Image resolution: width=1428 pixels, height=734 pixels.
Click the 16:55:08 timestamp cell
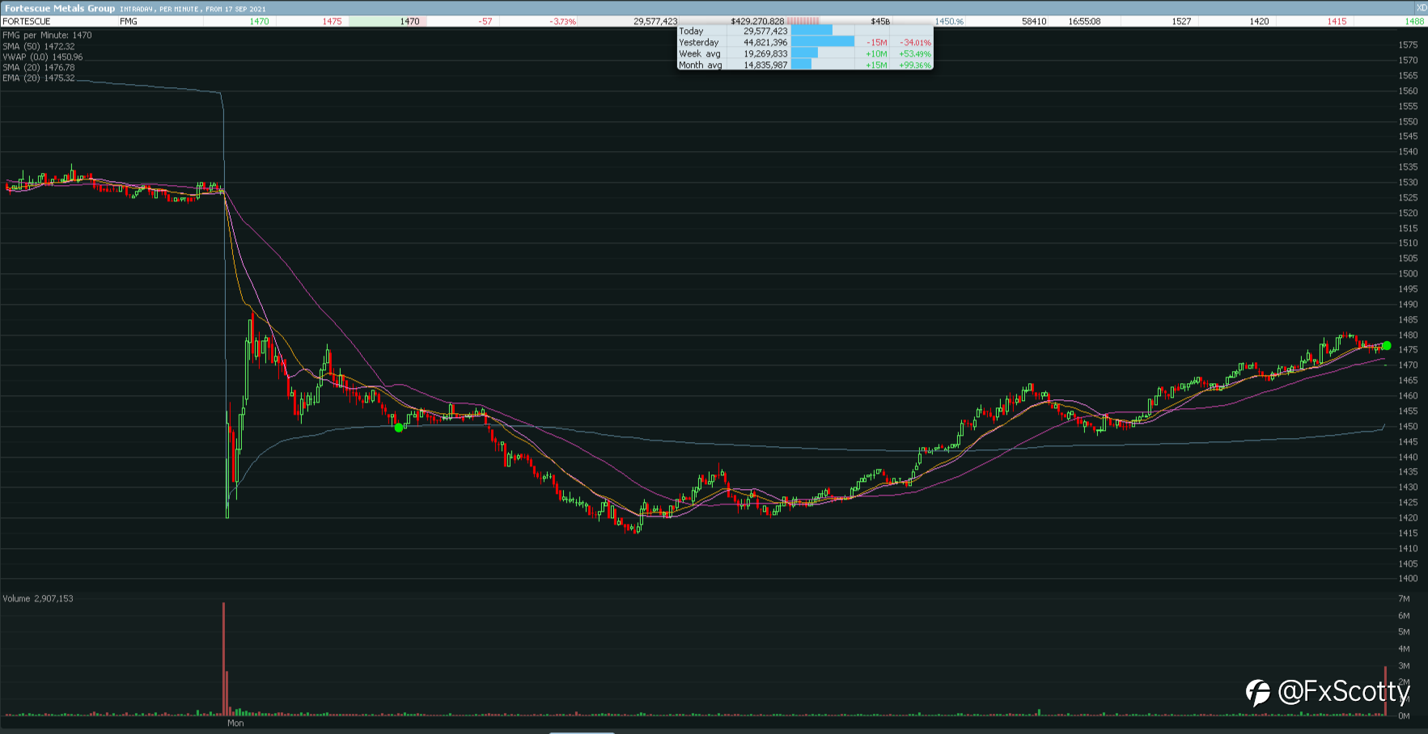pos(1084,21)
